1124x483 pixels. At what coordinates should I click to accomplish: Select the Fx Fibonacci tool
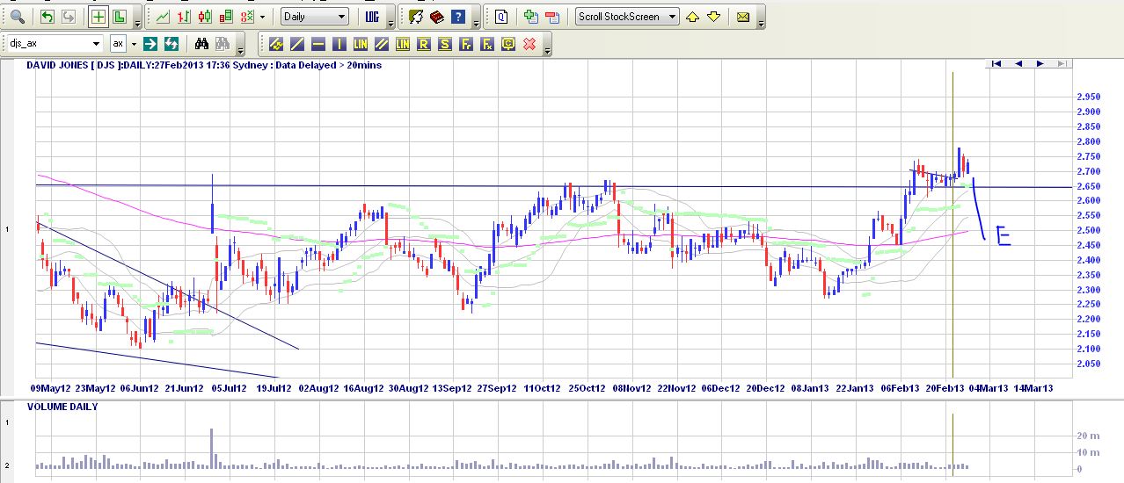pyautogui.click(x=487, y=43)
